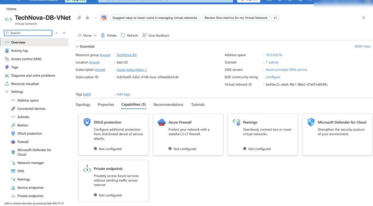Screen dimensions: 373x206
Task: Open the 1 subnet link
Action: click(x=272, y=62)
